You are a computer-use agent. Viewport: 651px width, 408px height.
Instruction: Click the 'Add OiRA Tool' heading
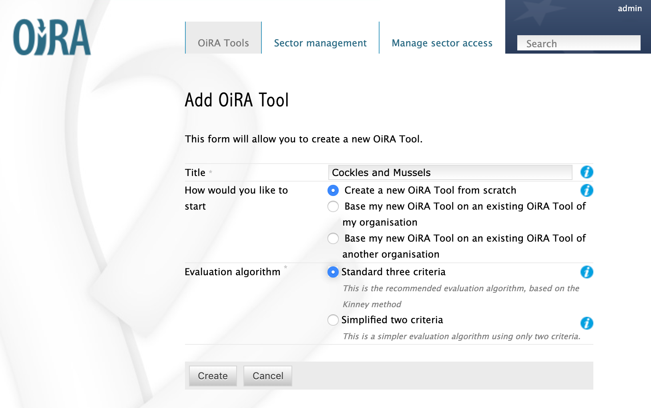click(x=237, y=100)
